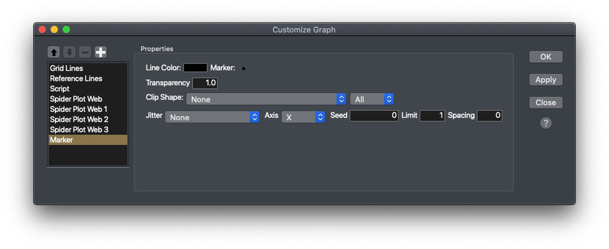Select Spider Plot Web 2 item
Viewport: 609px width, 249px height.
79,119
